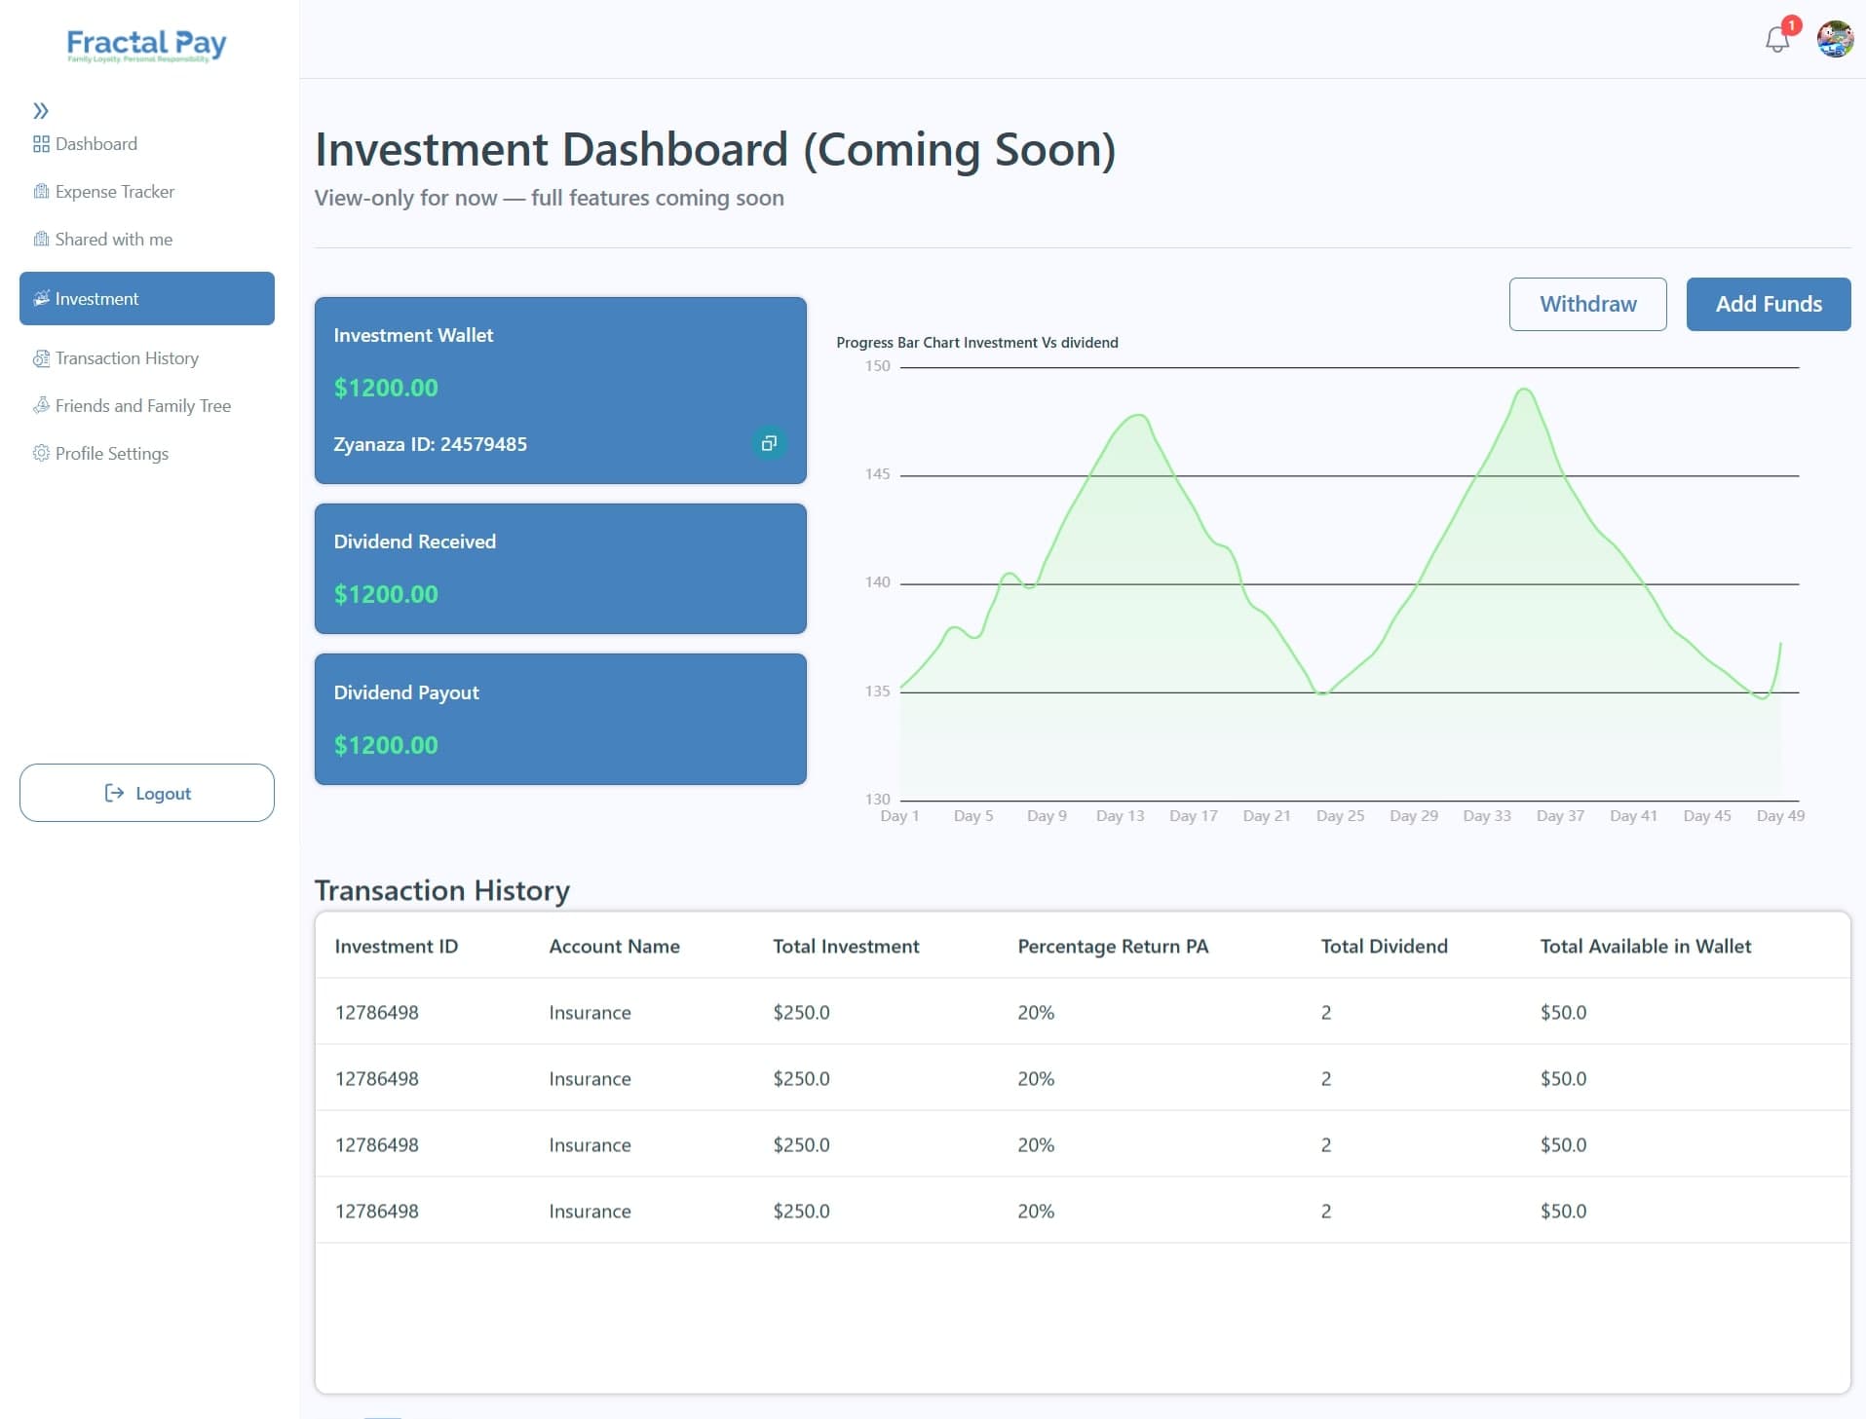Click the Friends and Family Tree icon
This screenshot has height=1419, width=1866.
(x=41, y=406)
